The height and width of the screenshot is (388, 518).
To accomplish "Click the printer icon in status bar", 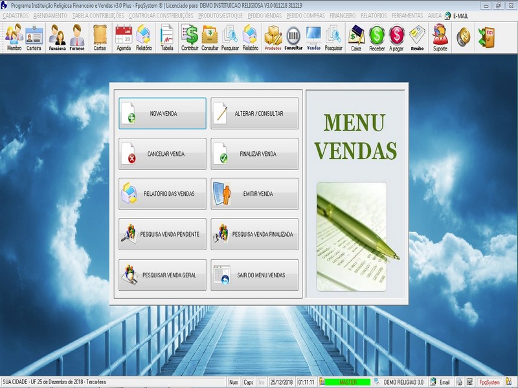I will [x=460, y=382].
